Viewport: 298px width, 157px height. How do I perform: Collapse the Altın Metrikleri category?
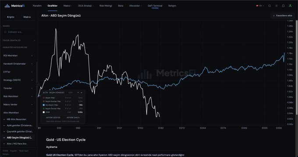(x=18, y=113)
